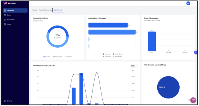The image size is (199, 106).
Task: Toggle the Received legend item
Action: [107, 54]
